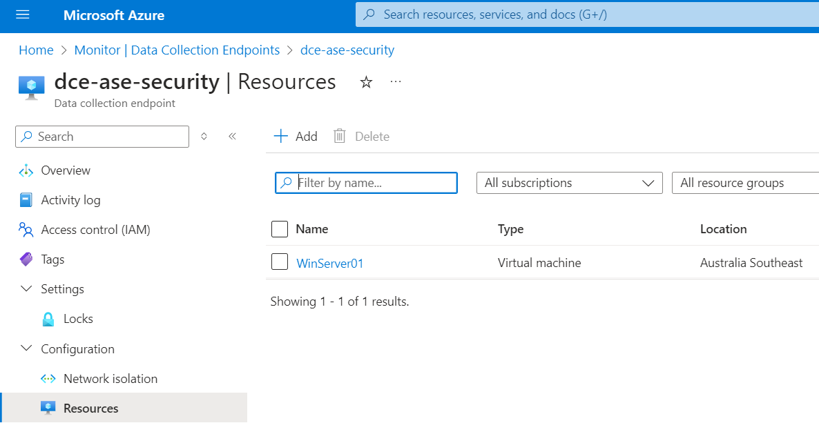Click the purple Tags icon
Viewport: 819px width, 423px height.
(x=26, y=259)
